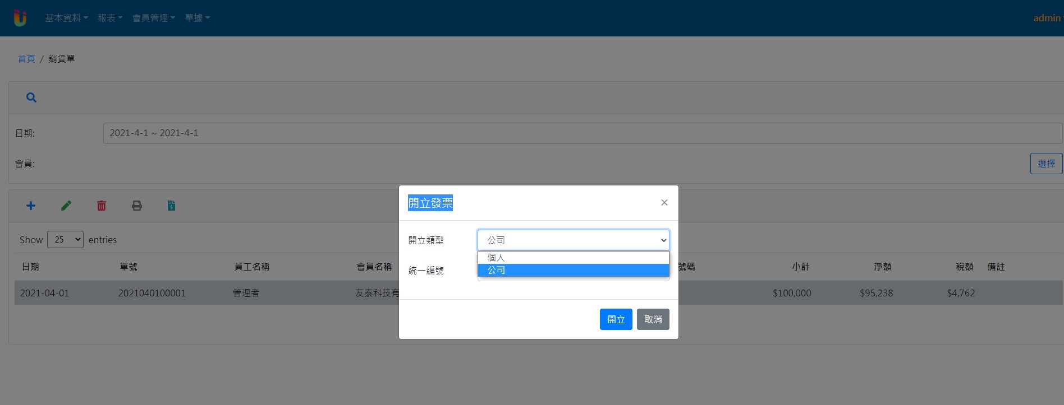This screenshot has width=1064, height=405.
Task: Click the printer icon
Action: coord(137,206)
